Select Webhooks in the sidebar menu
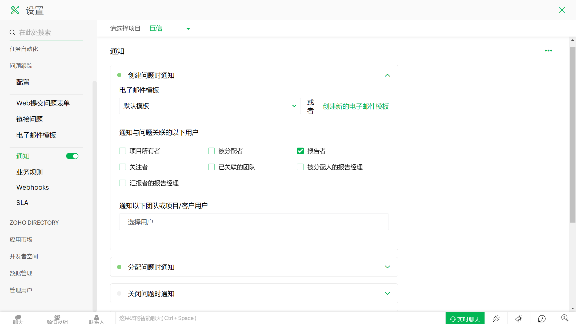 coord(33,187)
